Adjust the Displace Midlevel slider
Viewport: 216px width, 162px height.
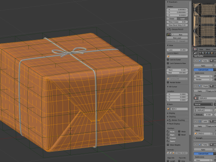(203, 114)
